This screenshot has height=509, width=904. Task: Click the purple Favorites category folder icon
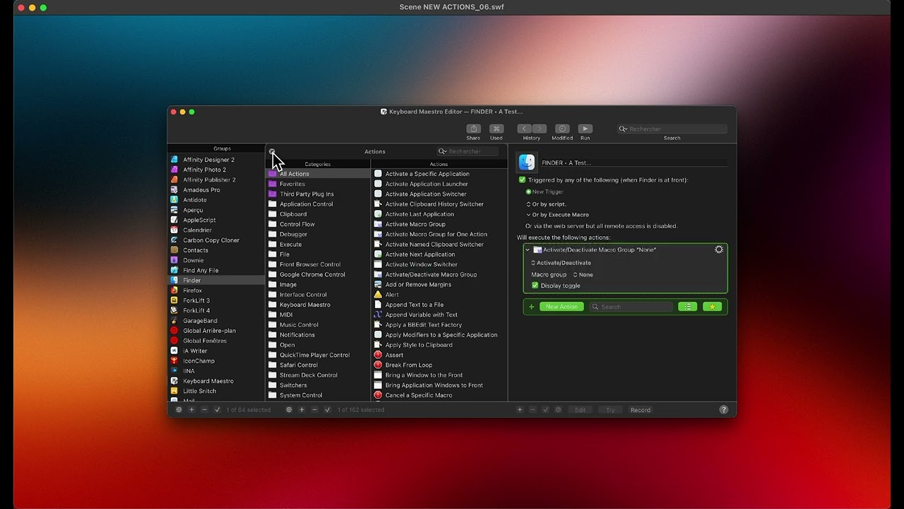pos(273,184)
